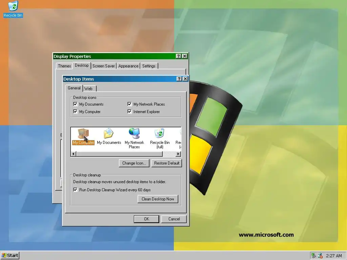Click the tray icon beside the clock
347x260 pixels.
click(x=320, y=256)
